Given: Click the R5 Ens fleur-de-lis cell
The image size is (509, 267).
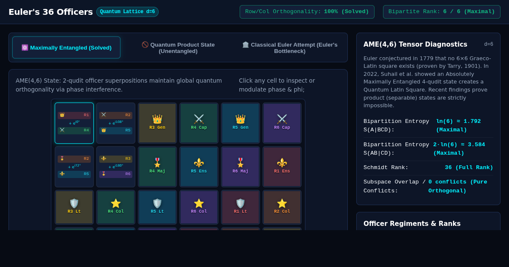Looking at the screenshot, I should pyautogui.click(x=199, y=167).
